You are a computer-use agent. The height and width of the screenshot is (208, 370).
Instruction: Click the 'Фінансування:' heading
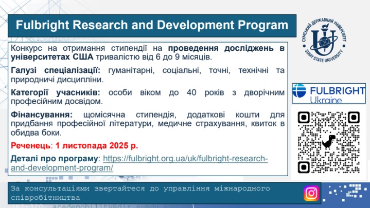click(x=42, y=115)
